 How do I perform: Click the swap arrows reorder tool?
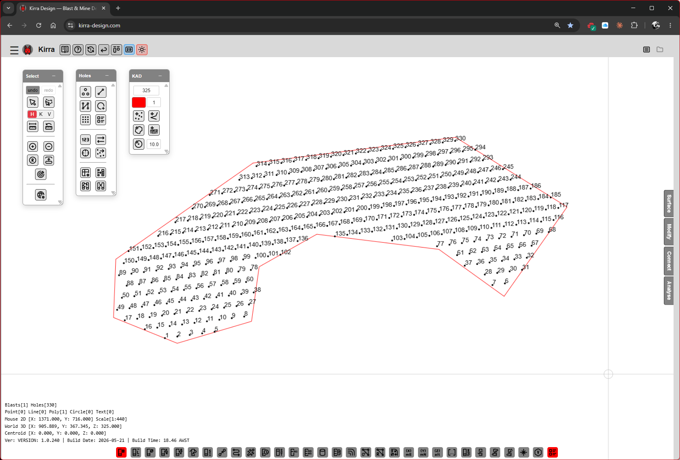coord(101,140)
